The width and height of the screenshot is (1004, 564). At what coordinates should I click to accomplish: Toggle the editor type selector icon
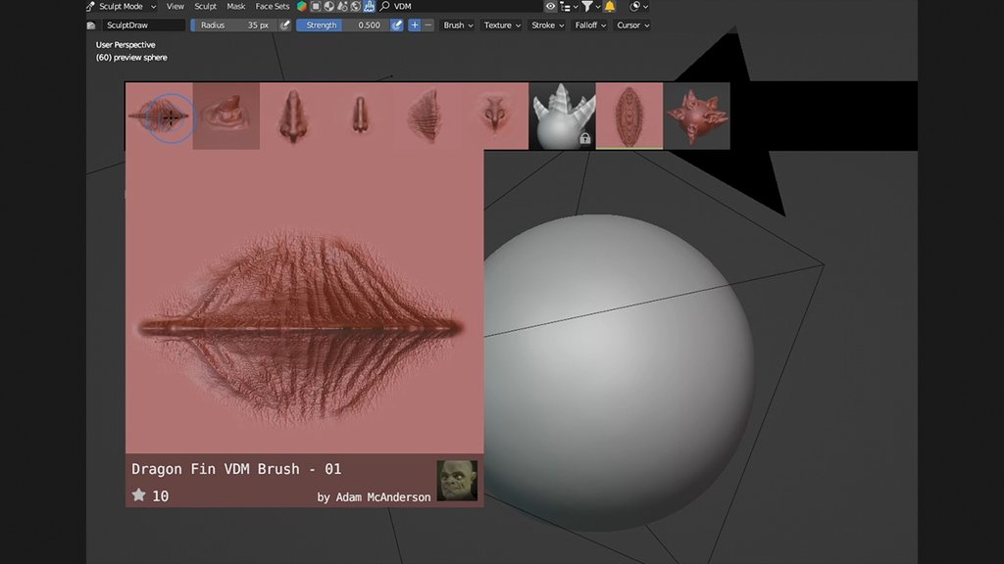click(x=92, y=6)
